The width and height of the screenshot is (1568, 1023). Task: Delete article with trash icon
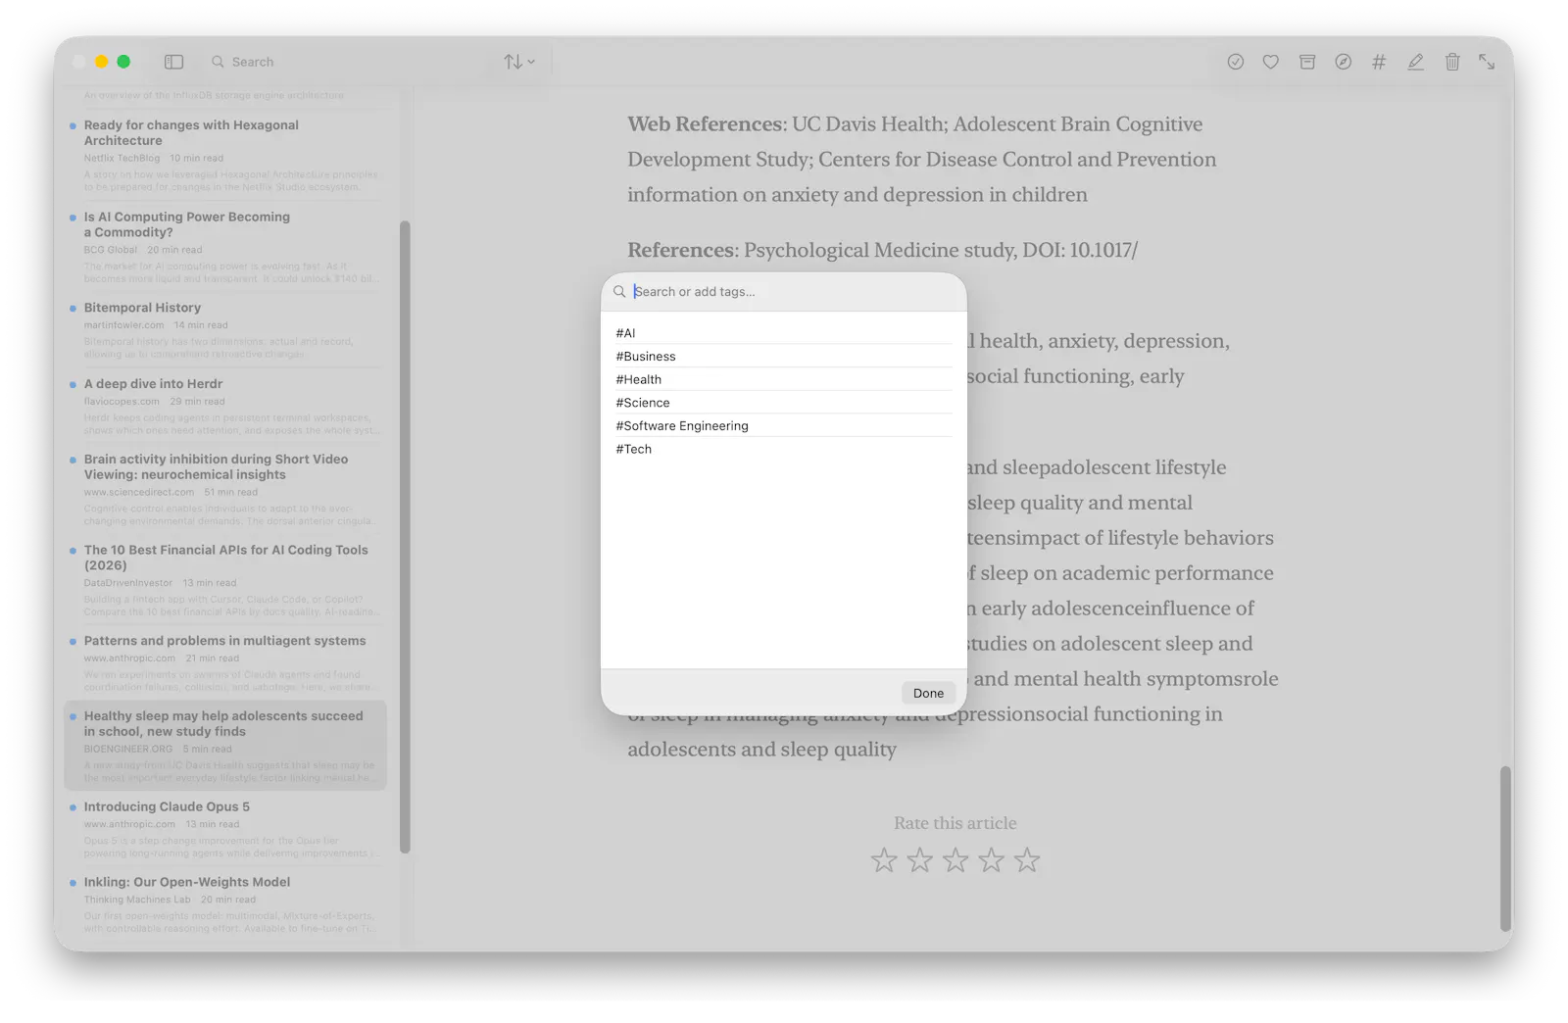tap(1451, 62)
